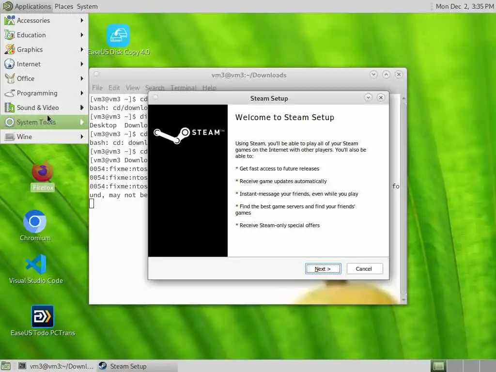Image resolution: width=496 pixels, height=372 pixels.
Task: Click the show desktop icon in bottom panel
Action: (6, 366)
